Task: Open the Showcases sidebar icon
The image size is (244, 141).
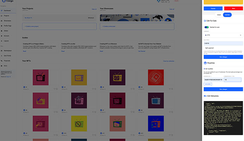Action: point(2,21)
